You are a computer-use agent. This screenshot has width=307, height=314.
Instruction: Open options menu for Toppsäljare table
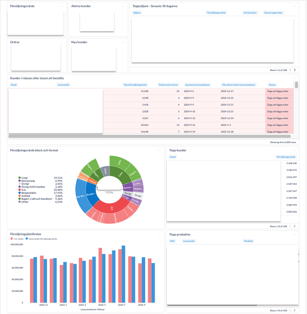pos(294,6)
